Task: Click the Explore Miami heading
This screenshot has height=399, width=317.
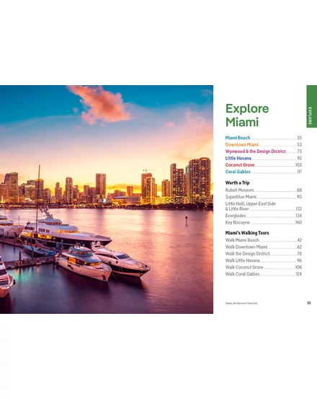Action: pyautogui.click(x=247, y=115)
